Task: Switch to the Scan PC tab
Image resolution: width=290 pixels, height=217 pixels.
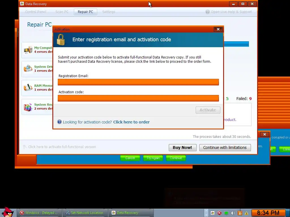Action: pyautogui.click(x=62, y=12)
